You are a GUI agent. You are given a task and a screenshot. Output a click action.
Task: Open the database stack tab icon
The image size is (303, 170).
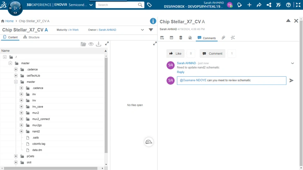[x=181, y=38]
